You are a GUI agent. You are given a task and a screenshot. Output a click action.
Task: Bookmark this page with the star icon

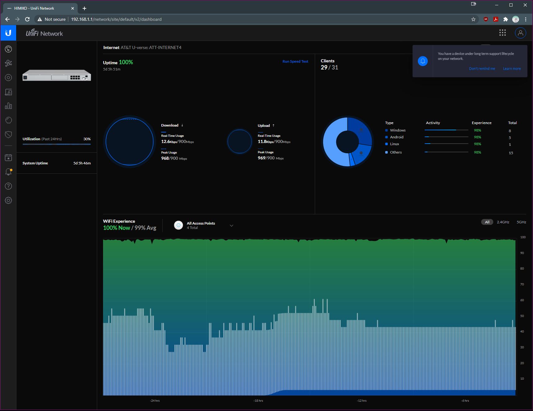(x=473, y=19)
